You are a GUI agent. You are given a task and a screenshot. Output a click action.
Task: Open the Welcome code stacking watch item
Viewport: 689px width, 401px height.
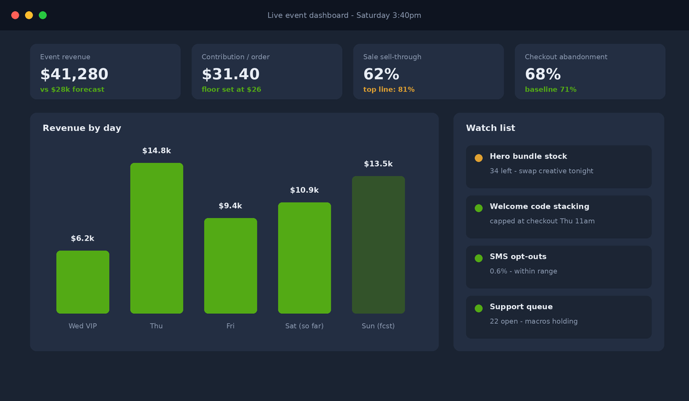tap(559, 217)
